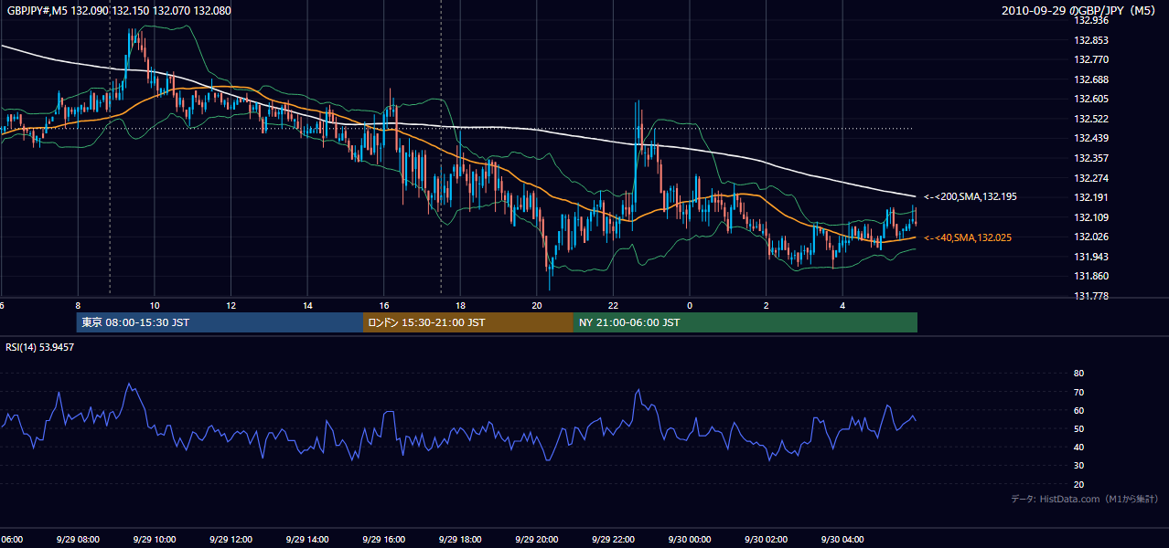1169x548 pixels.
Task: Click hour tick 8 under price chart
Action: (78, 305)
